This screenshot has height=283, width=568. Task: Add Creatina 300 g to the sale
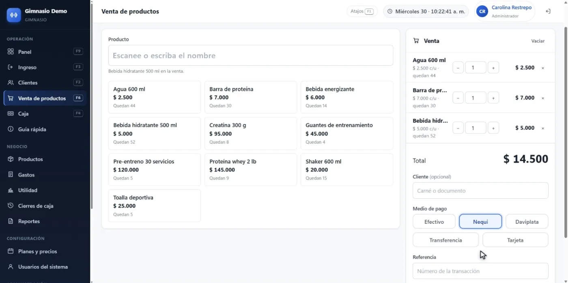251,133
